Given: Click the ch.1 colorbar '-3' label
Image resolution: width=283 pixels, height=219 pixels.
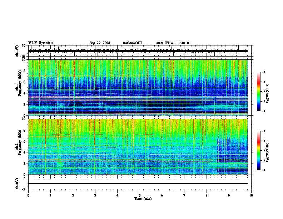Looking at the screenshot, I should coord(263,72).
